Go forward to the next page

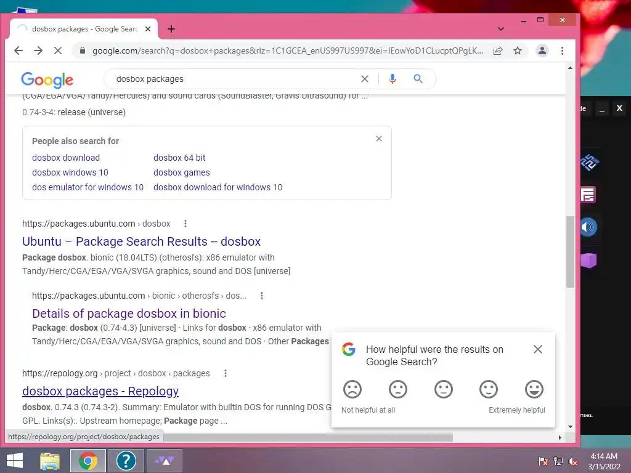tap(38, 51)
